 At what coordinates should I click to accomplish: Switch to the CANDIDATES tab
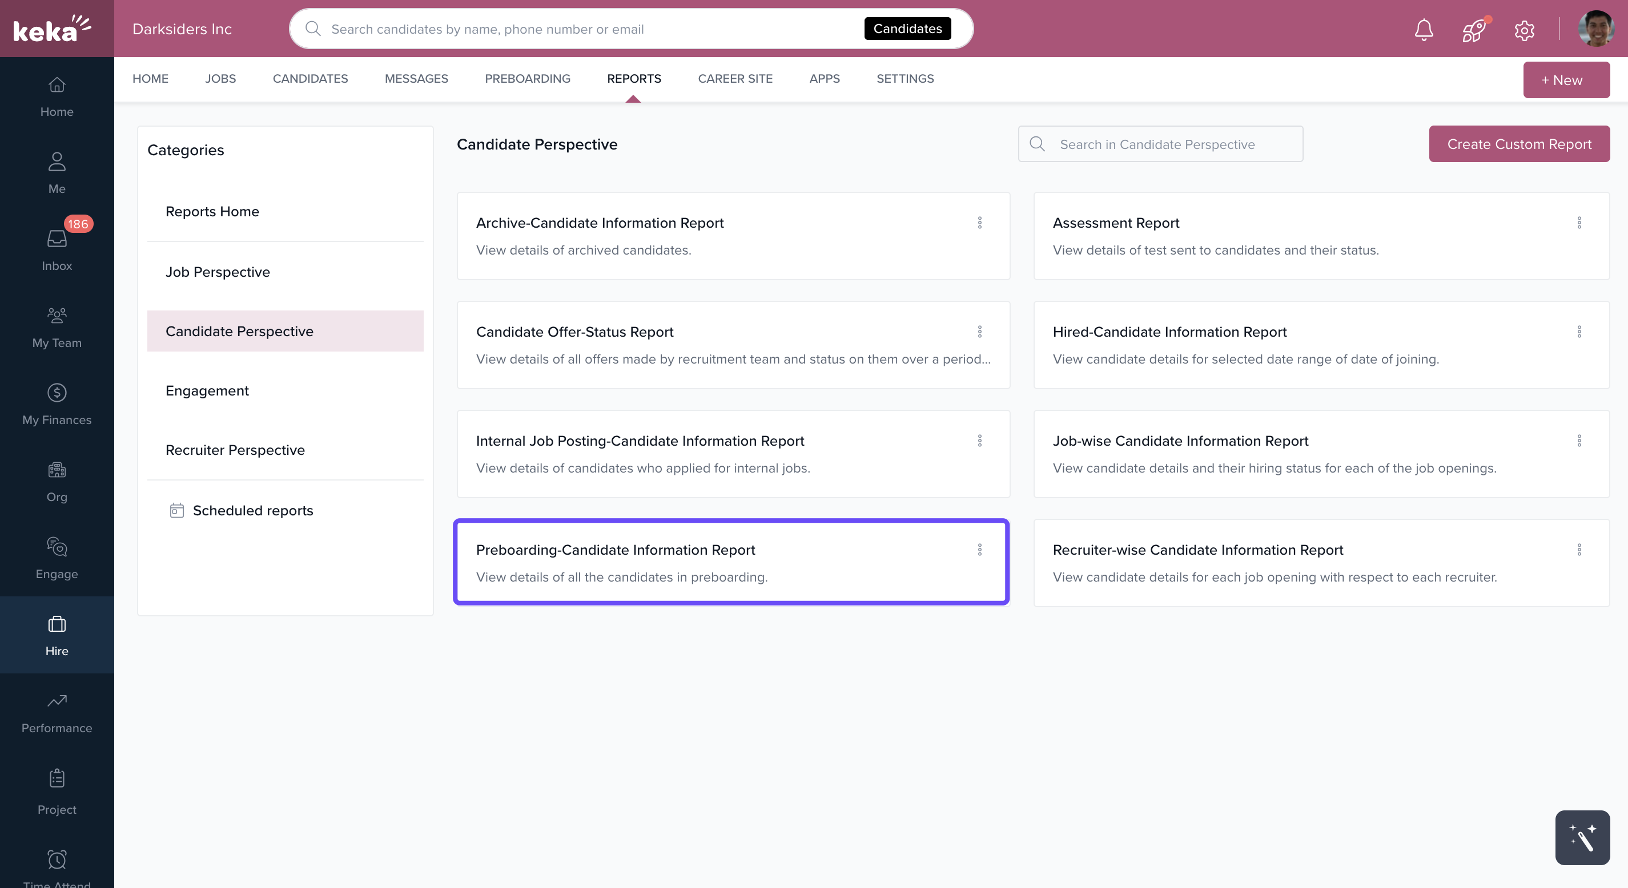310,78
